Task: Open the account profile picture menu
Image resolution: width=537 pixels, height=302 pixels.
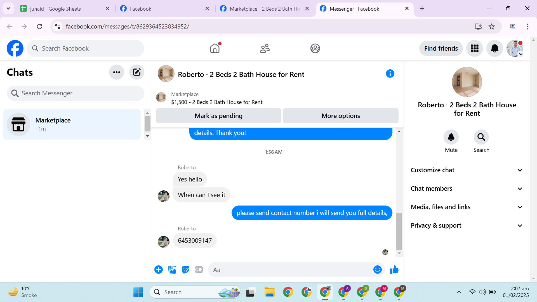Action: click(515, 48)
